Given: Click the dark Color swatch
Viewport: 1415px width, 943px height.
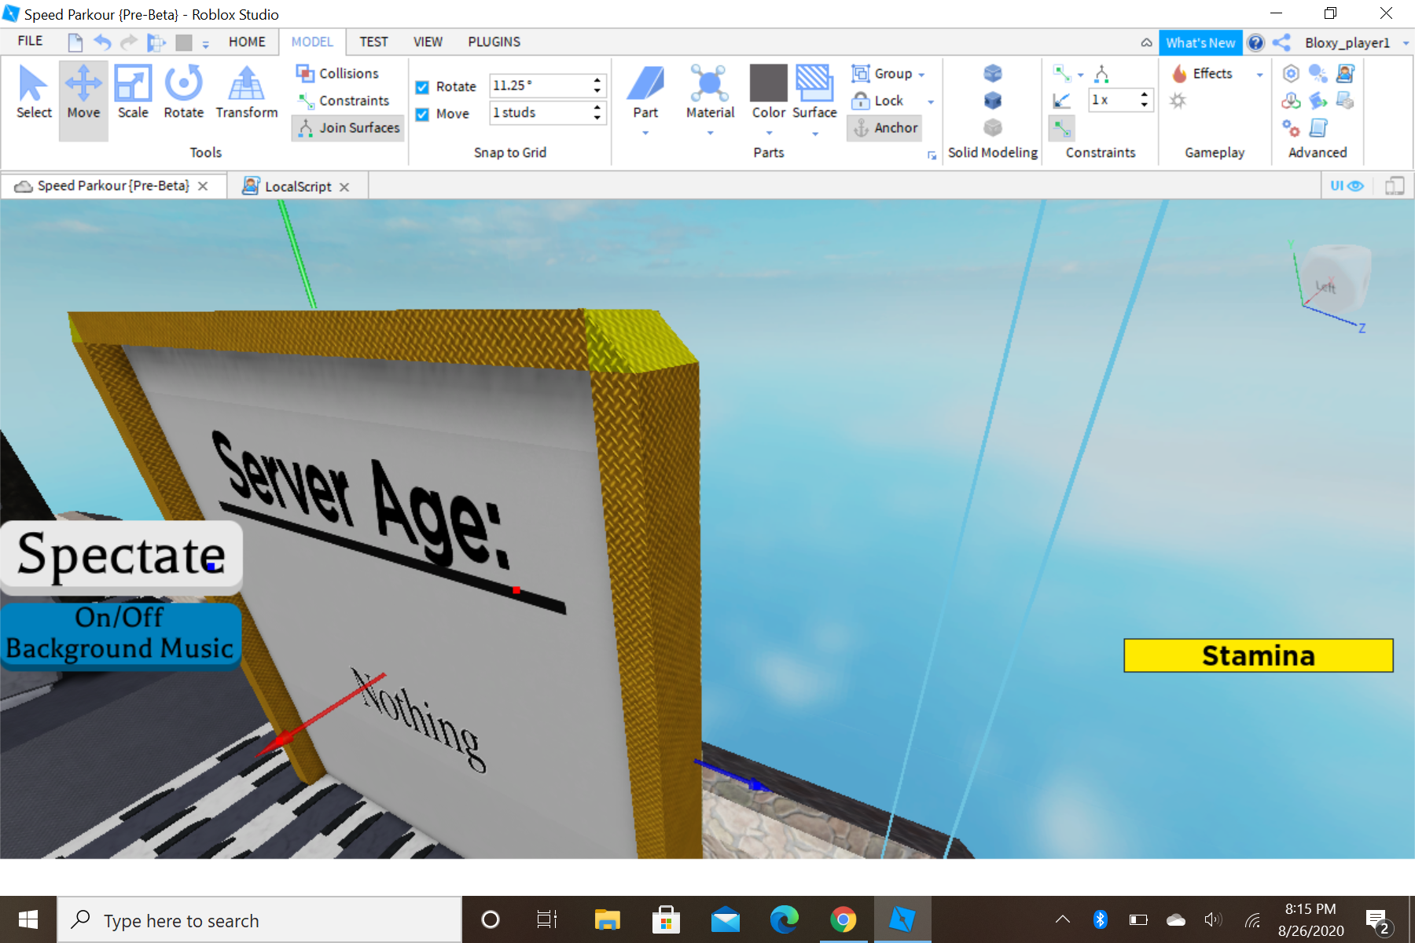Looking at the screenshot, I should point(768,83).
